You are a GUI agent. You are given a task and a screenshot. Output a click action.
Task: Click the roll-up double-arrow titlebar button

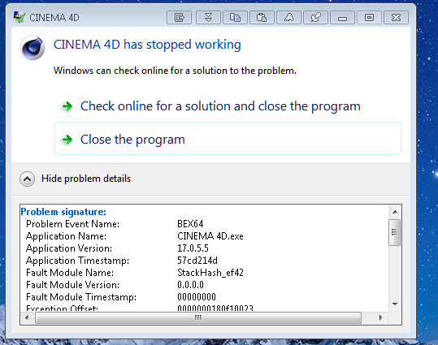(208, 18)
